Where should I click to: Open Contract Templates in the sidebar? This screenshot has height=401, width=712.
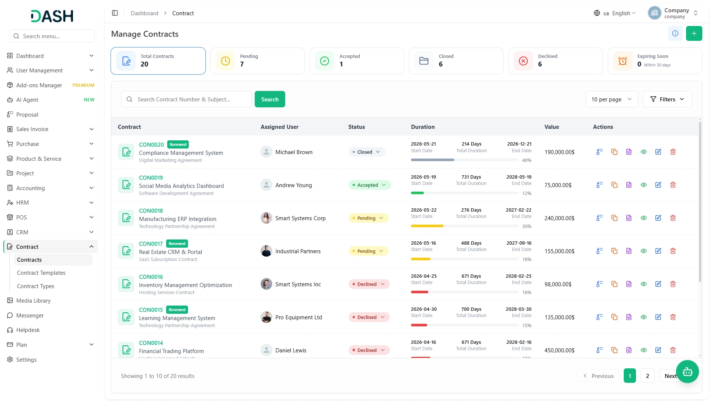coord(41,273)
